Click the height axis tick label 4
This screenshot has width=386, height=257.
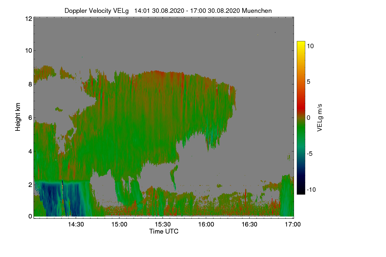(30, 151)
